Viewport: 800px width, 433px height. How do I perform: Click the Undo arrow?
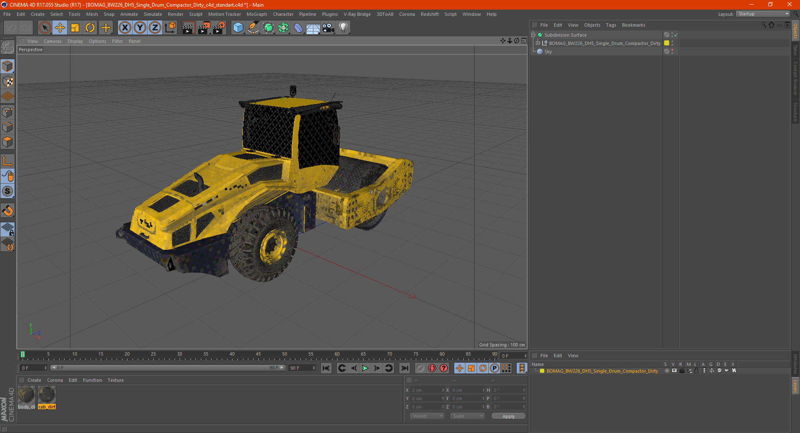11,28
